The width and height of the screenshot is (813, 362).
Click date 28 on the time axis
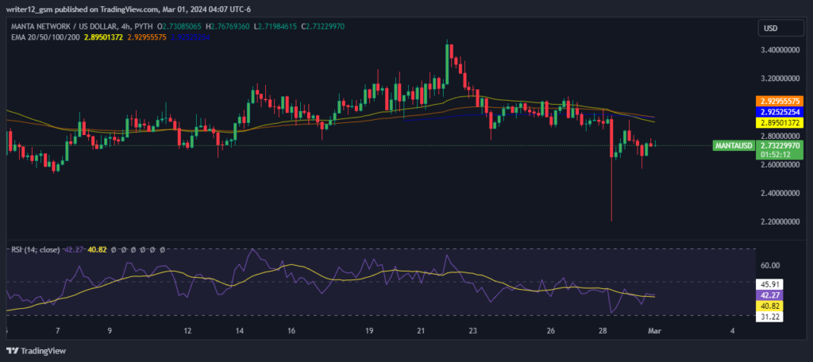click(603, 331)
